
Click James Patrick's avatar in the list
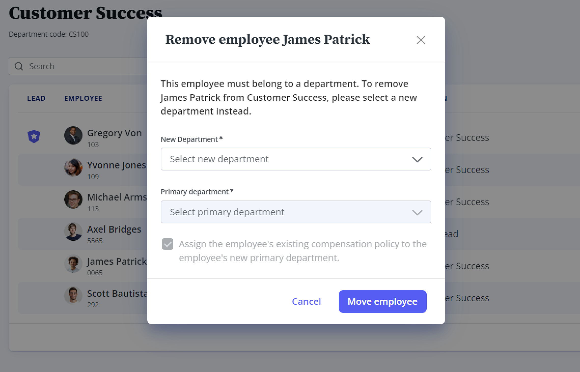[73, 264]
